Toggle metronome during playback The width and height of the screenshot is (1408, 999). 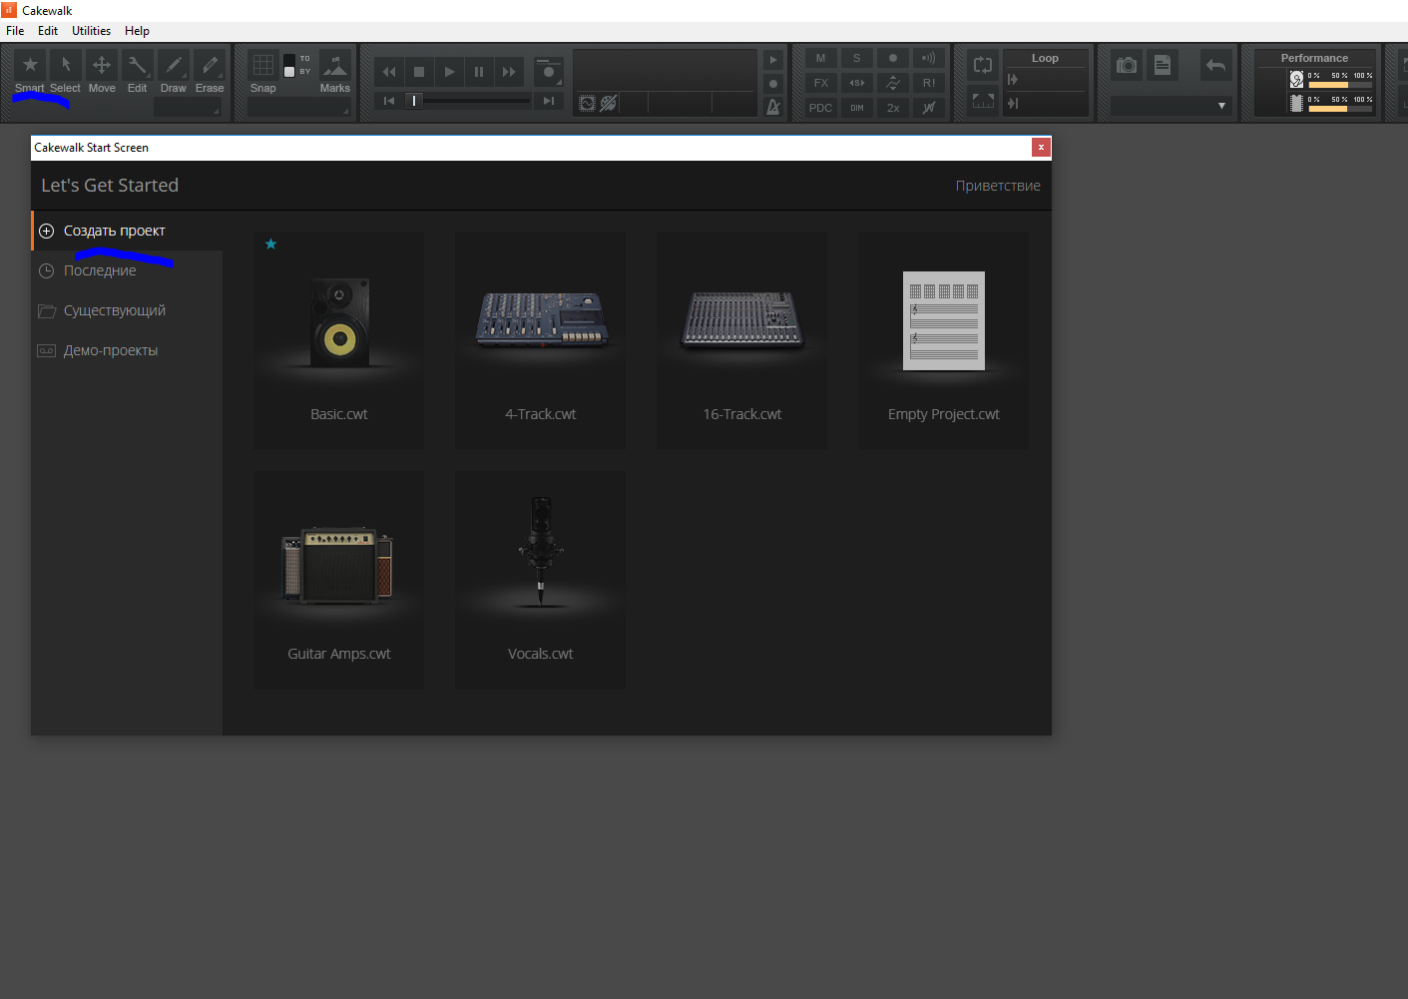point(773,60)
